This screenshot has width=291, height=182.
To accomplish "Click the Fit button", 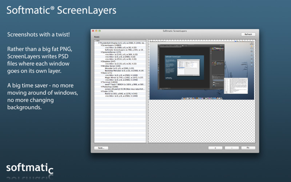I will (x=248, y=148).
